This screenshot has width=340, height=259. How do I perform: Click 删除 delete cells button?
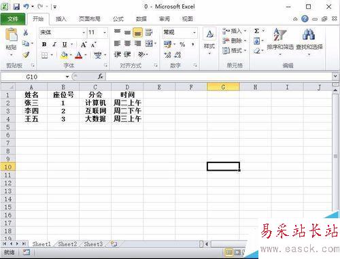[x=235, y=41]
